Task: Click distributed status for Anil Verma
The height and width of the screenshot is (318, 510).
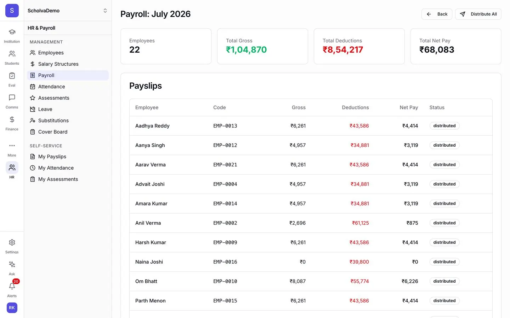Action: tap(444, 223)
